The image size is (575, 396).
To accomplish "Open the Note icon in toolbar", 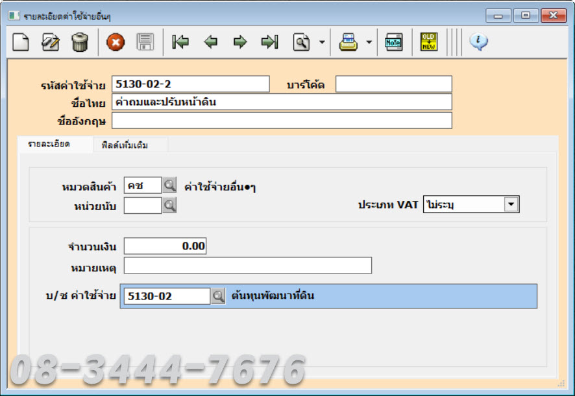I will click(394, 42).
